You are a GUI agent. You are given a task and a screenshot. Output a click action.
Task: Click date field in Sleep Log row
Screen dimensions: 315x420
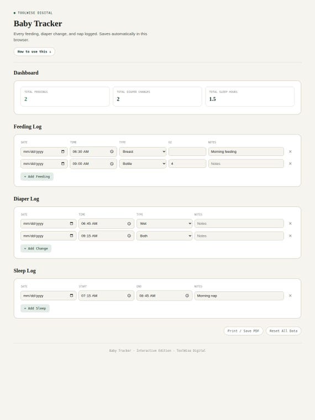coord(49,296)
